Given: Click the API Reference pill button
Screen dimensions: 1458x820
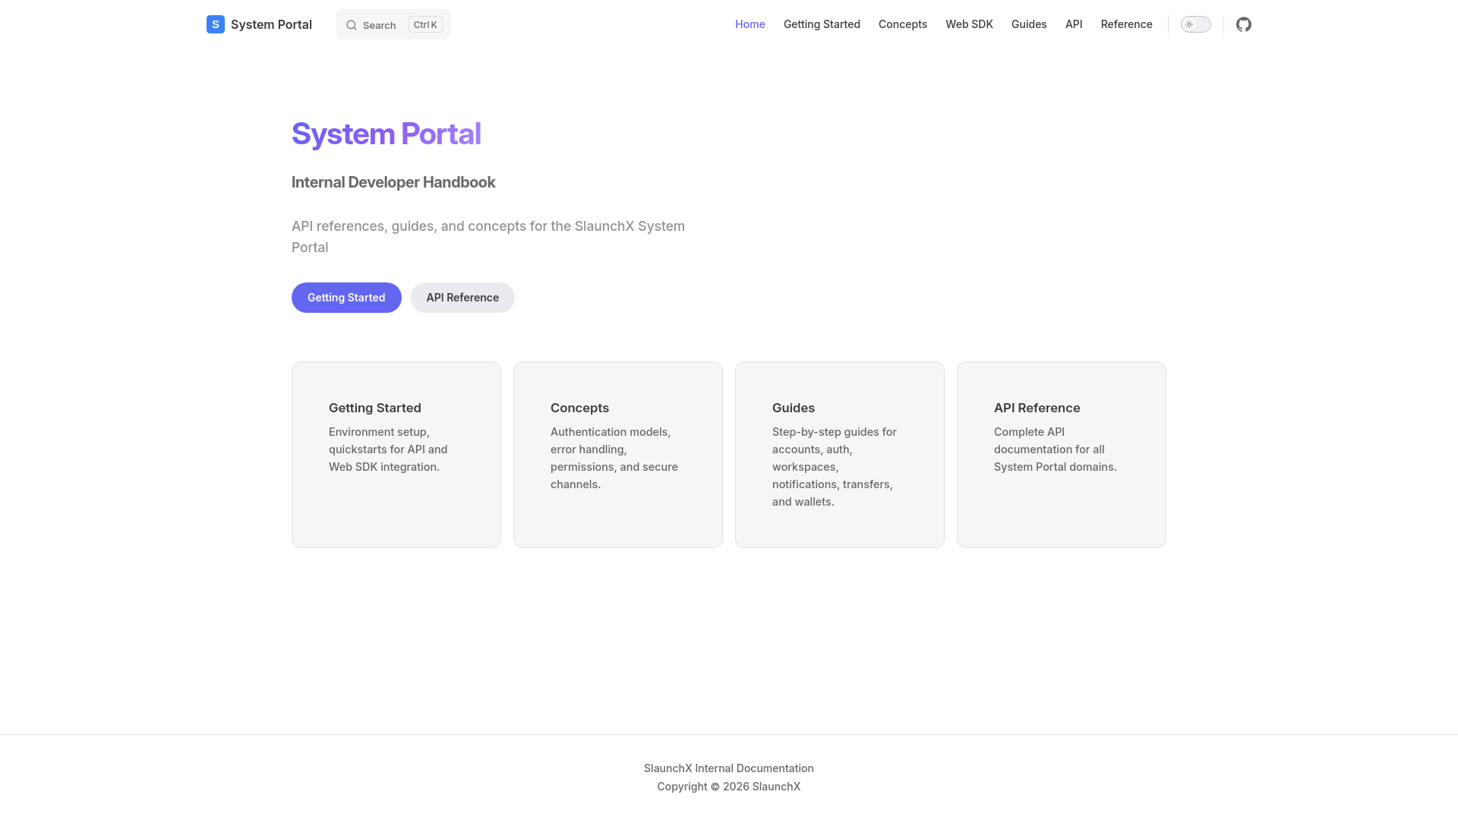Looking at the screenshot, I should 462,298.
